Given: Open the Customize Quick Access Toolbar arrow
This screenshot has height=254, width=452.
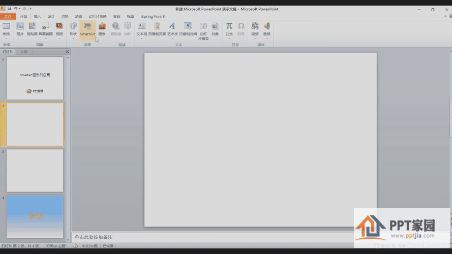Looking at the screenshot, I should click(31, 9).
